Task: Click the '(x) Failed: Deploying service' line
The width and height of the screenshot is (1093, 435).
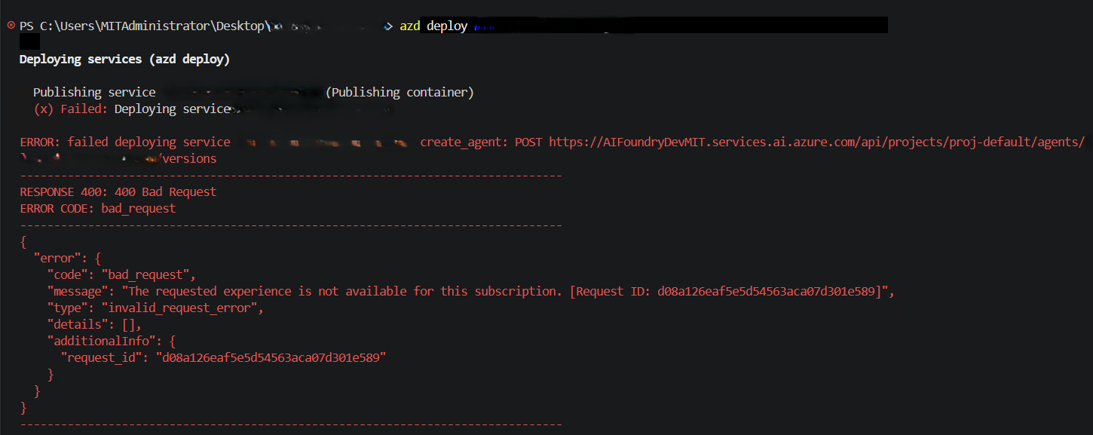Action: coord(132,109)
